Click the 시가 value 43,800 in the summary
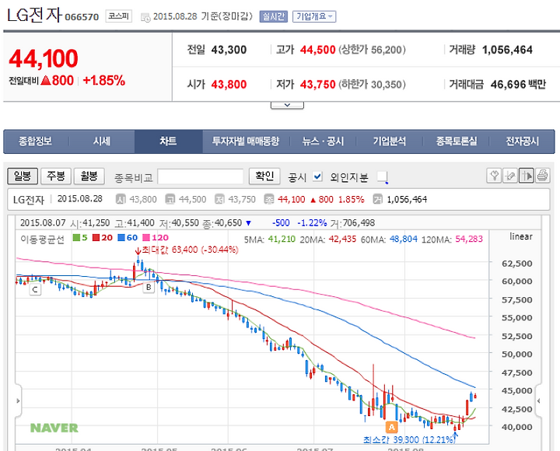This screenshot has height=451, width=560. [x=229, y=84]
